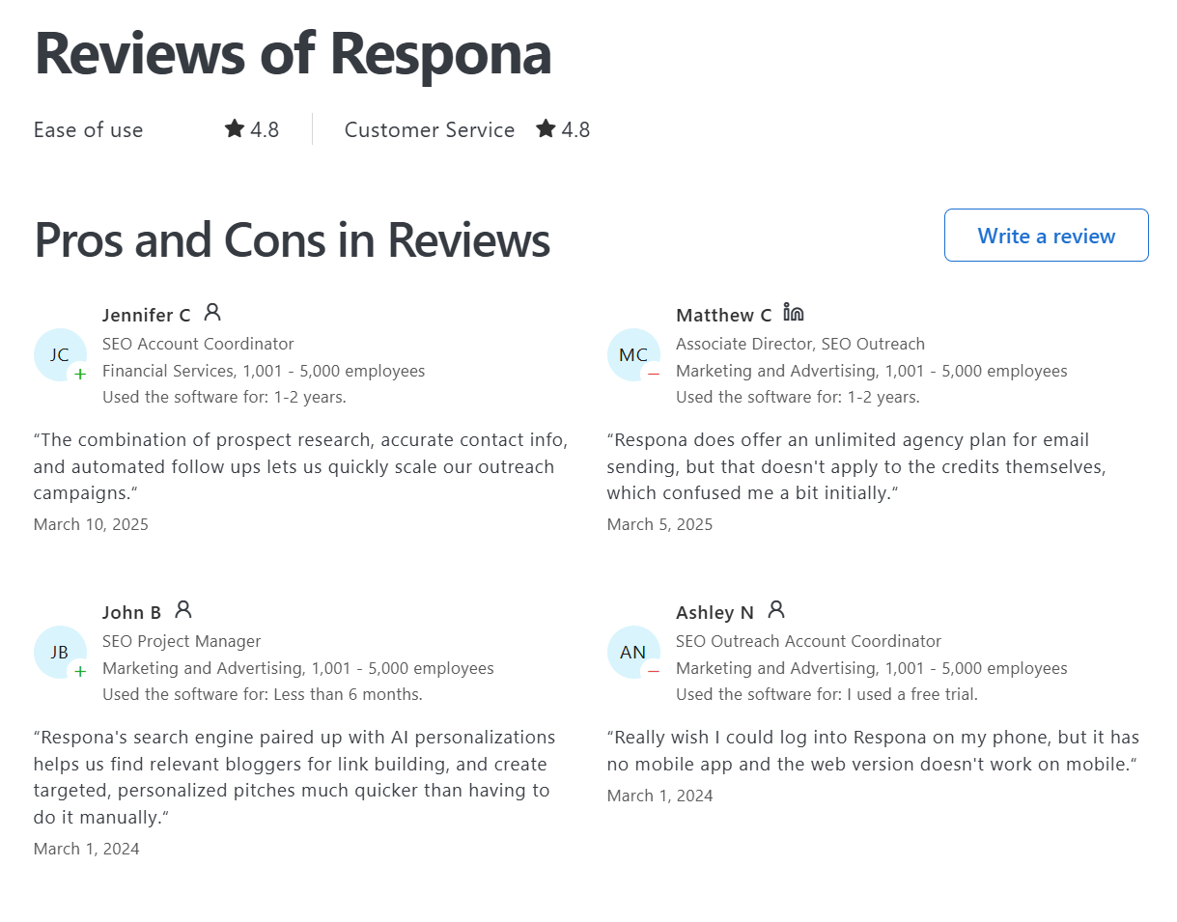Viewport: 1177px width, 922px height.
Task: Select Ashley N's review quote text
Action: pos(869,750)
